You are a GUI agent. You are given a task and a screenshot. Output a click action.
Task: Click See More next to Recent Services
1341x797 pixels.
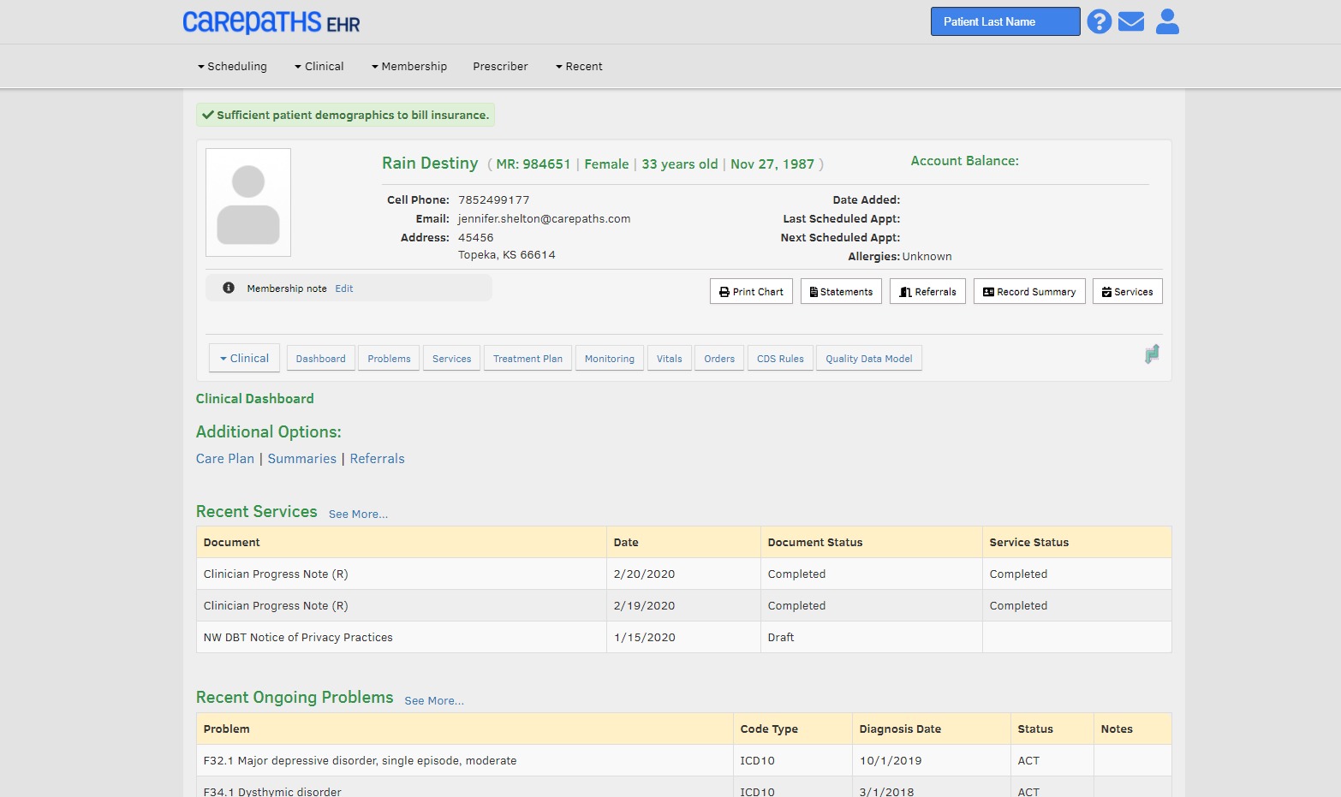[358, 514]
